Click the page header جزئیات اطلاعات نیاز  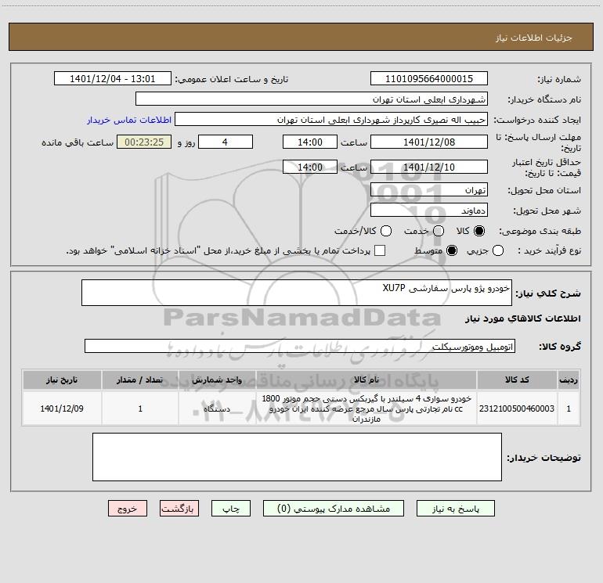[x=534, y=38]
